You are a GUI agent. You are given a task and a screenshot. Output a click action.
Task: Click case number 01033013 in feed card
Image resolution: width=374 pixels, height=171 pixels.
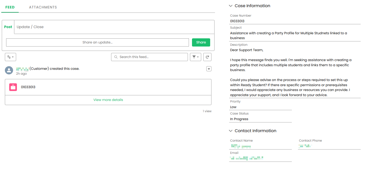click(x=28, y=87)
